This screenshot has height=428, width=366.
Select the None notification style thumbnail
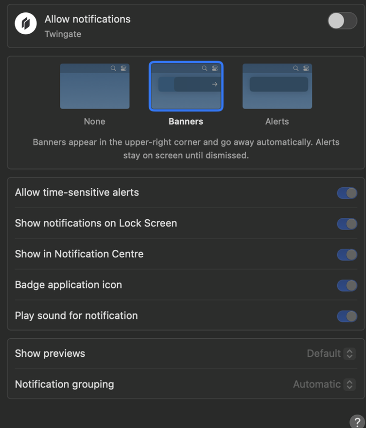95,86
